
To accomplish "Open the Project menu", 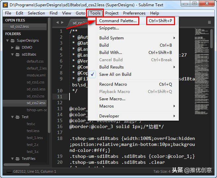I will point(112,13).
